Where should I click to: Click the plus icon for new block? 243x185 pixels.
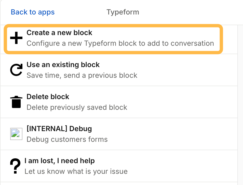[16, 38]
